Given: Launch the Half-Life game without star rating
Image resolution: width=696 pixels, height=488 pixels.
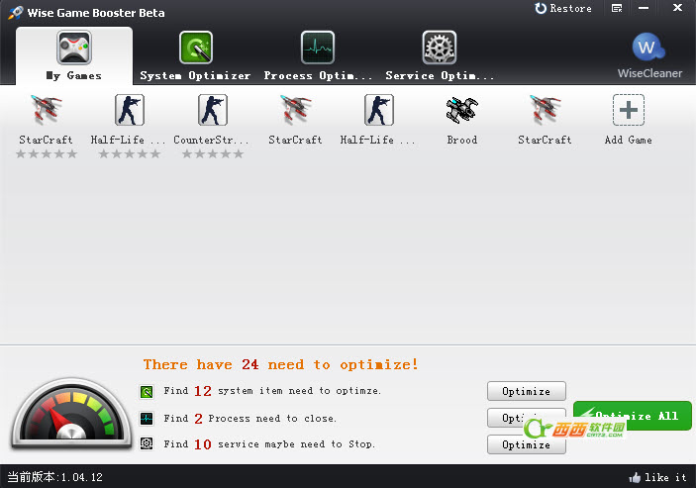Looking at the screenshot, I should pos(378,120).
